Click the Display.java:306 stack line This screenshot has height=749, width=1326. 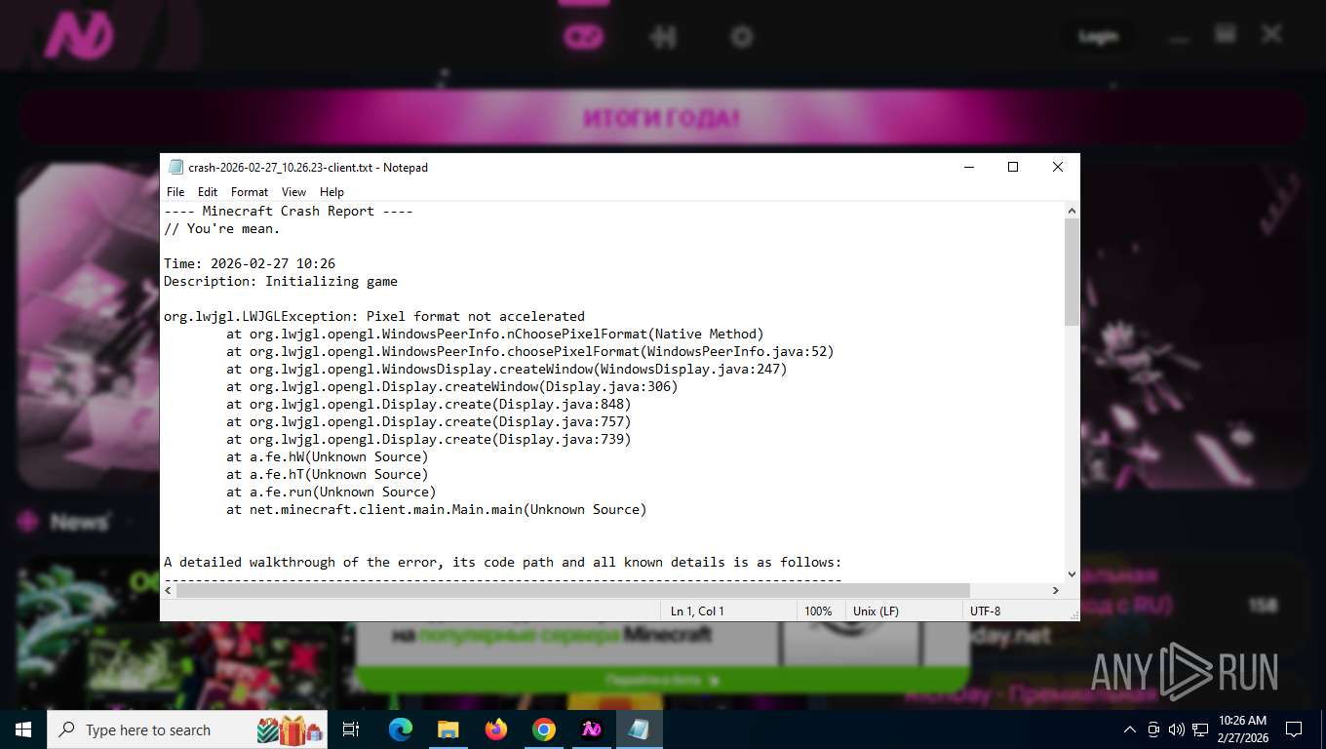(x=452, y=386)
